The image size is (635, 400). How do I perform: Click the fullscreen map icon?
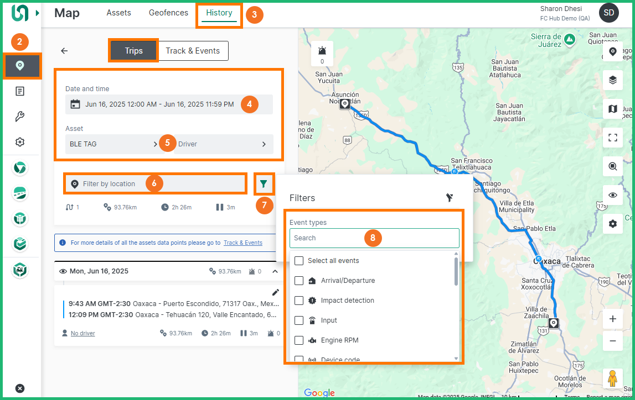coord(612,138)
